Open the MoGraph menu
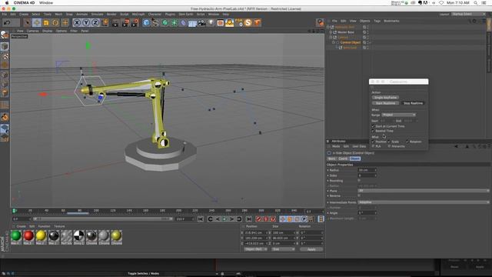492x277 pixels. tap(138, 14)
